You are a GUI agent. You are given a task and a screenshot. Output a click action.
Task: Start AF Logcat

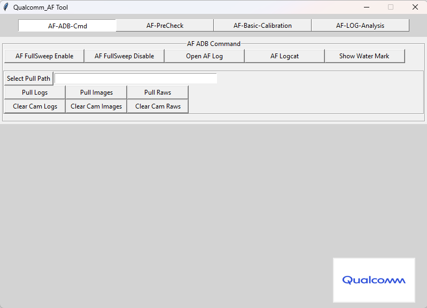tap(284, 56)
